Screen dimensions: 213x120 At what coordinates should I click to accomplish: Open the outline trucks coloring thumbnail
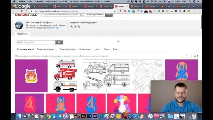[x=106, y=76]
